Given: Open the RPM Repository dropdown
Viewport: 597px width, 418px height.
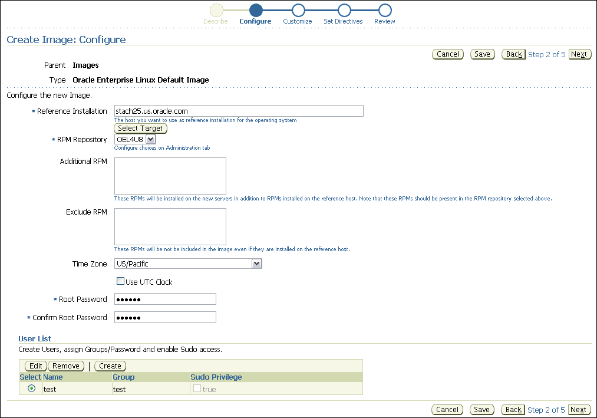Looking at the screenshot, I should [x=135, y=140].
